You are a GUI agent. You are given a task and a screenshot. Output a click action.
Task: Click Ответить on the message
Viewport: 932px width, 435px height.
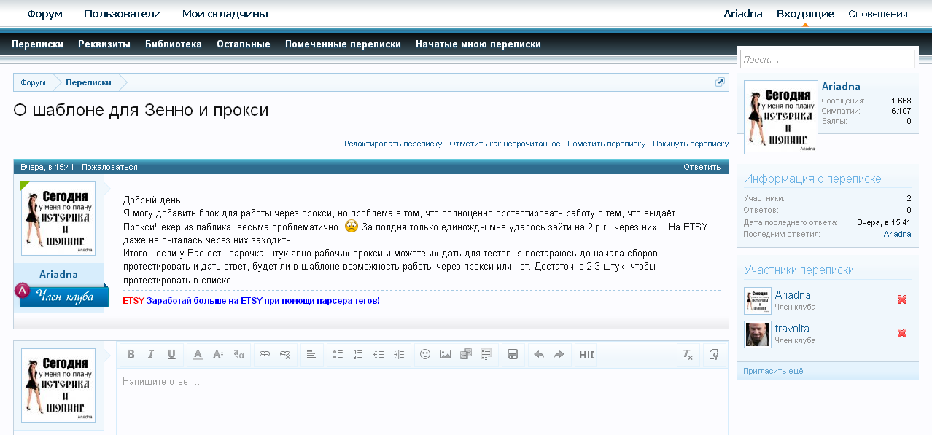(x=702, y=167)
